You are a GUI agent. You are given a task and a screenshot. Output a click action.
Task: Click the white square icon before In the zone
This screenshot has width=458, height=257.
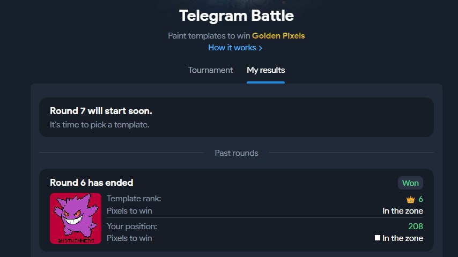coord(378,238)
